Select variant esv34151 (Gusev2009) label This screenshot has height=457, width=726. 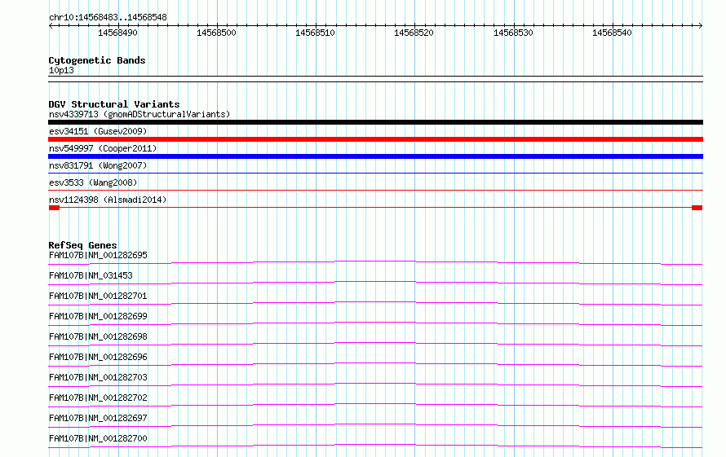click(x=98, y=131)
